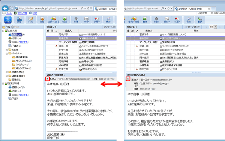Click the address bar URL in left window
This screenshot has height=141, width=225.
[48, 9]
